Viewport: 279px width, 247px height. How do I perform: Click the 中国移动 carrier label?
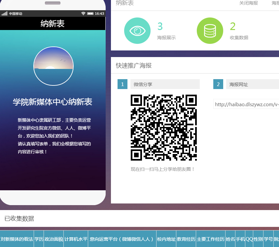[16, 14]
